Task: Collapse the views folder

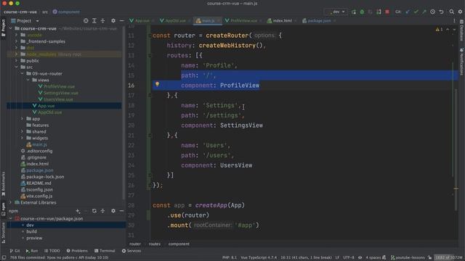Action: [28, 80]
